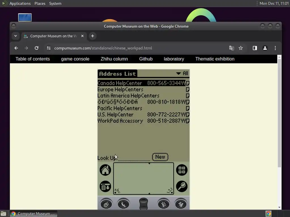
Task: Bookmark this page with the star icon
Action: 241,48
